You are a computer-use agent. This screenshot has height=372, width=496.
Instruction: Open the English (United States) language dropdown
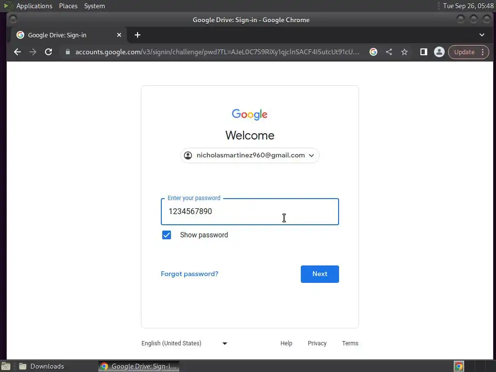[184, 343]
